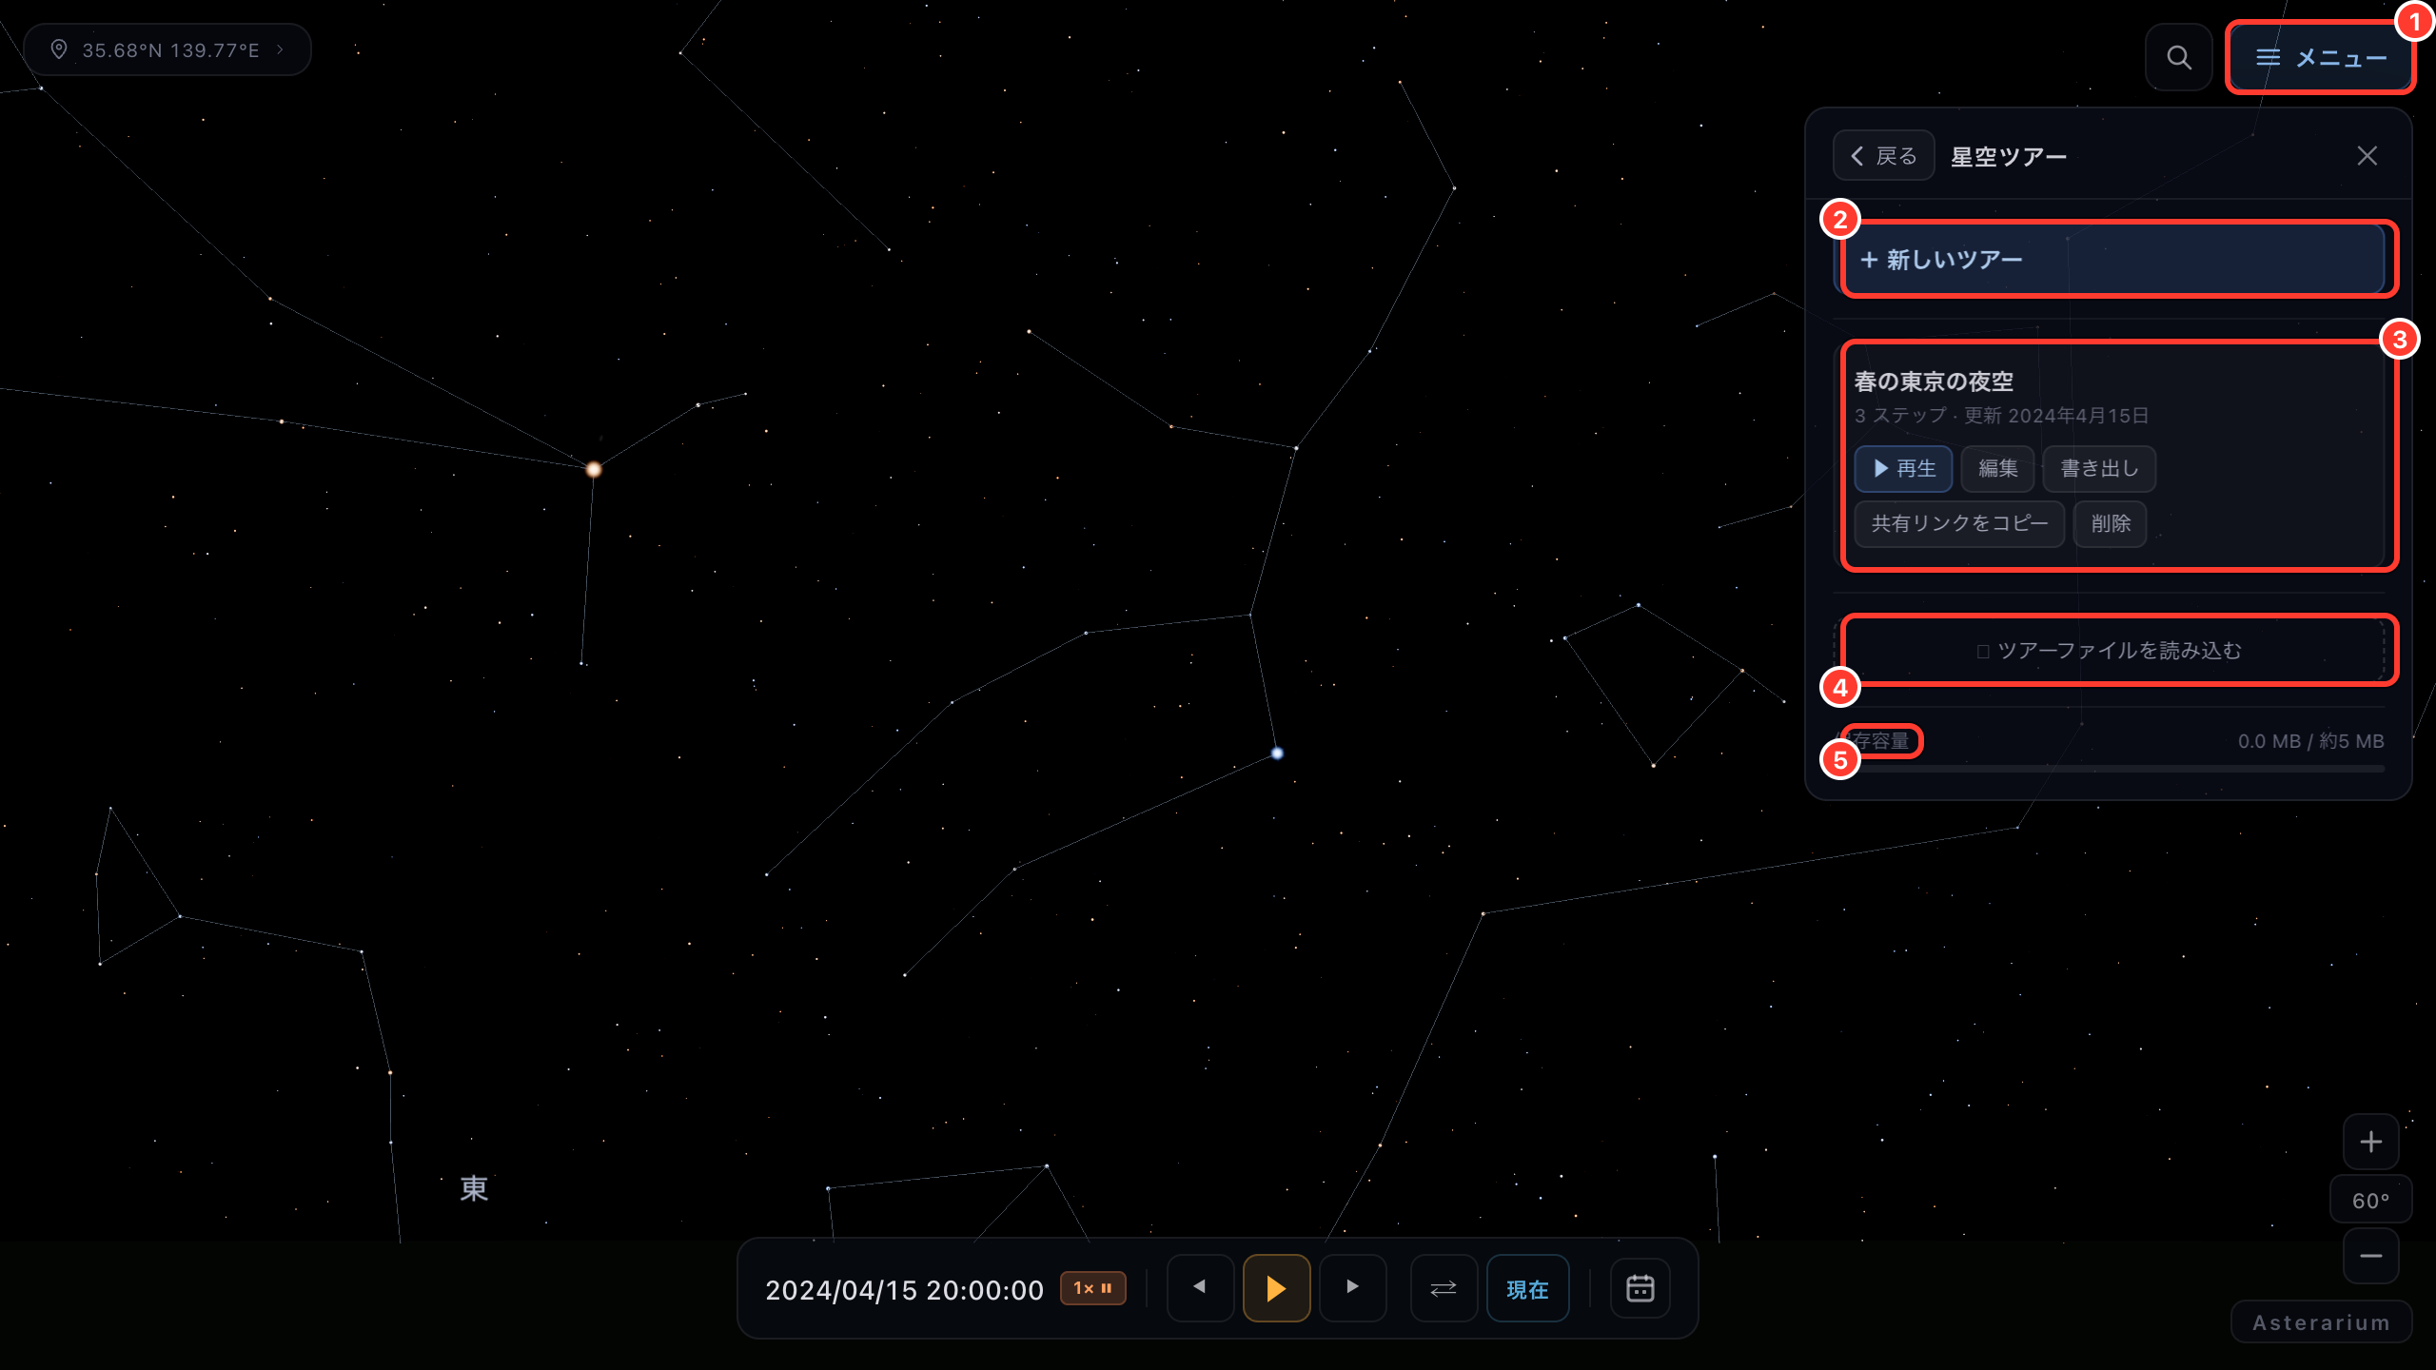Export the tour via 書き出し
This screenshot has width=2436, height=1370.
[2099, 469]
